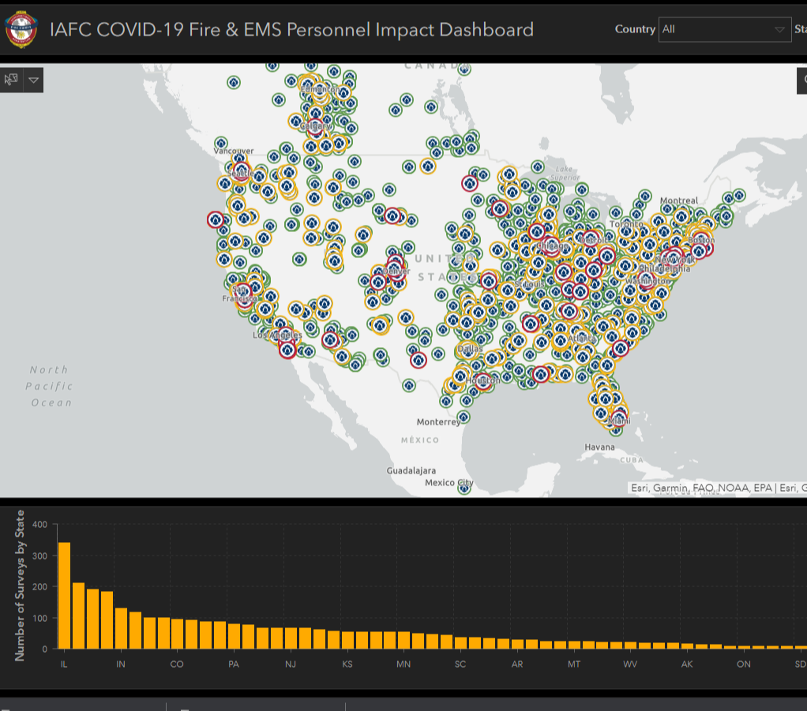This screenshot has height=711, width=807.
Task: Click the cut-off button at the map's top right
Action: point(801,80)
